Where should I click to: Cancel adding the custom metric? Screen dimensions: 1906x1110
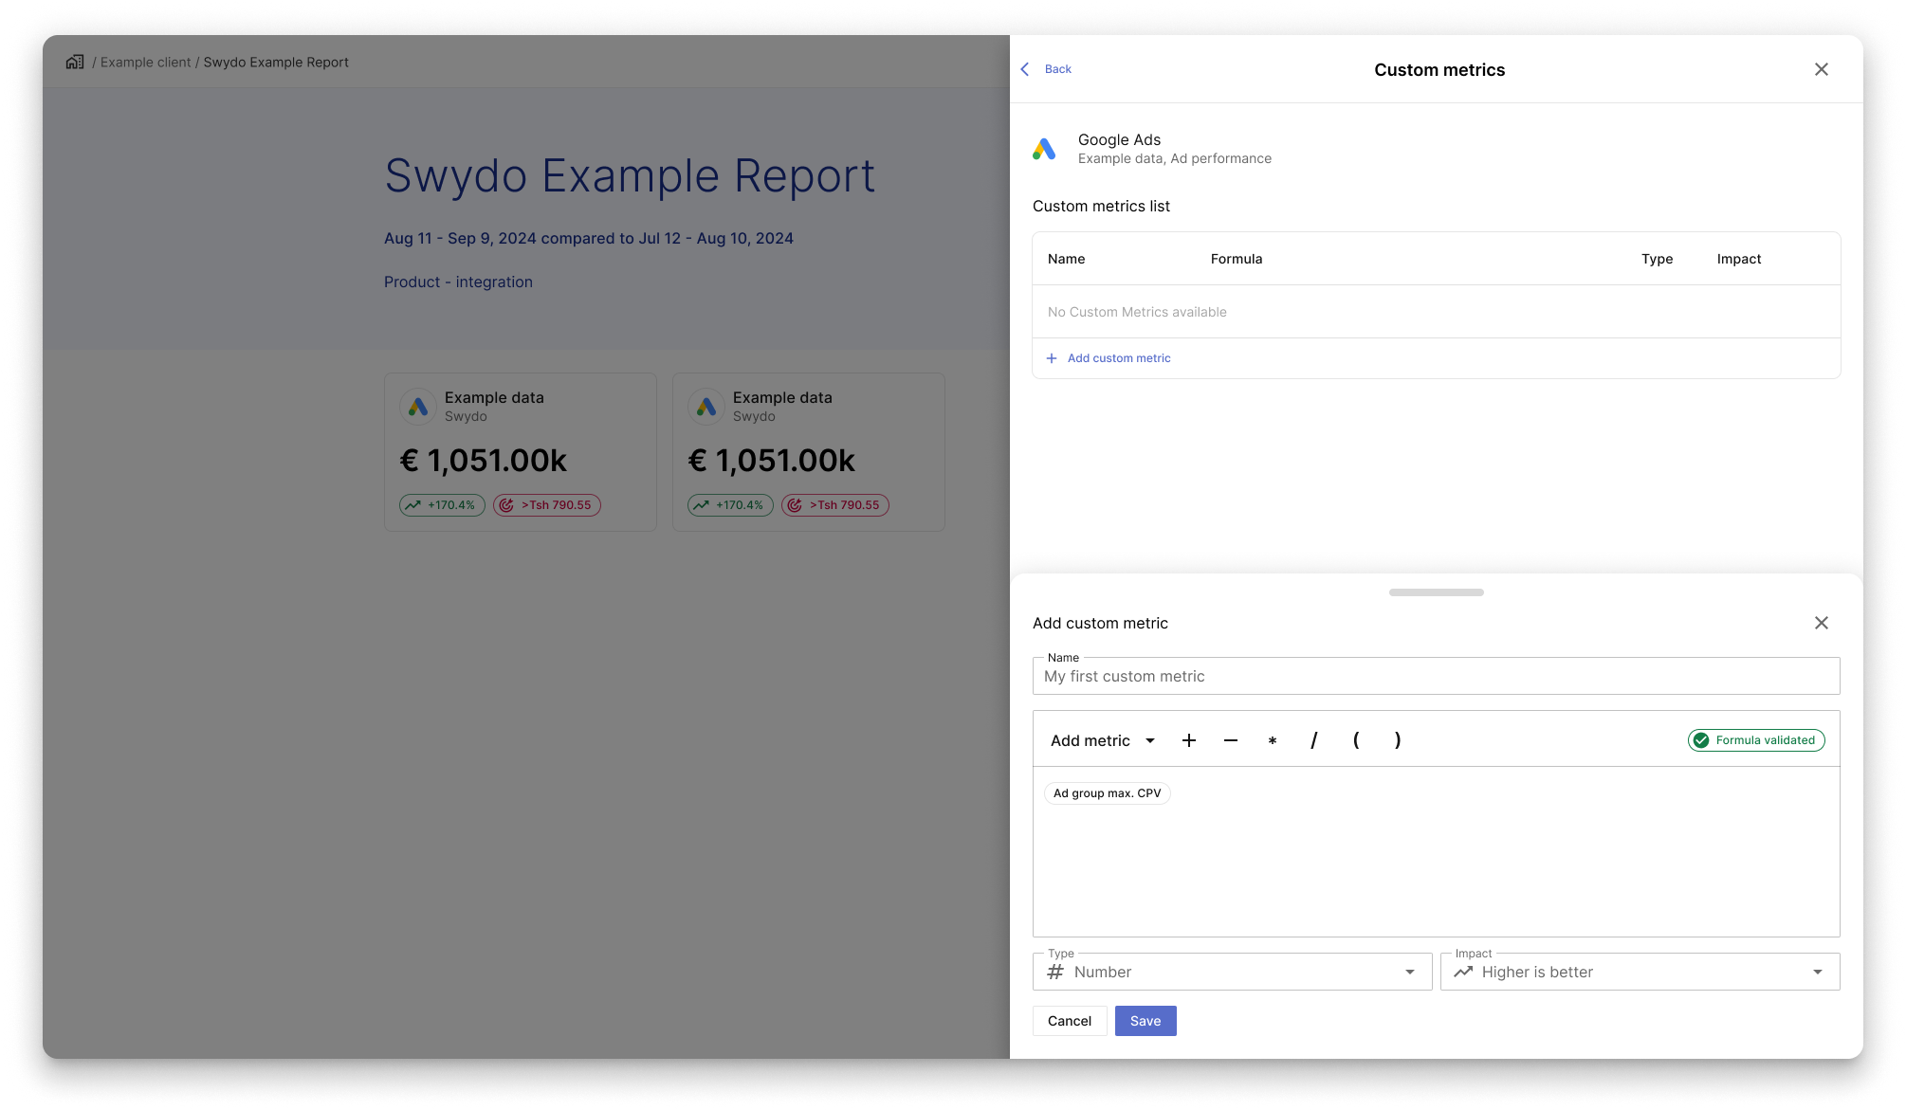[x=1070, y=1021]
